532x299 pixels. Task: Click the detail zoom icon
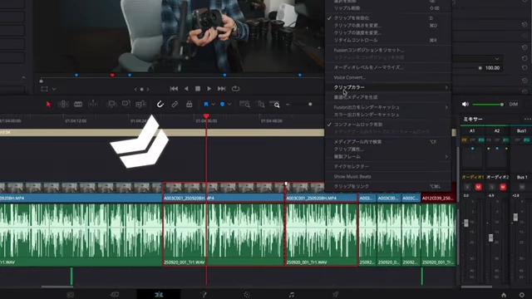click(260, 105)
